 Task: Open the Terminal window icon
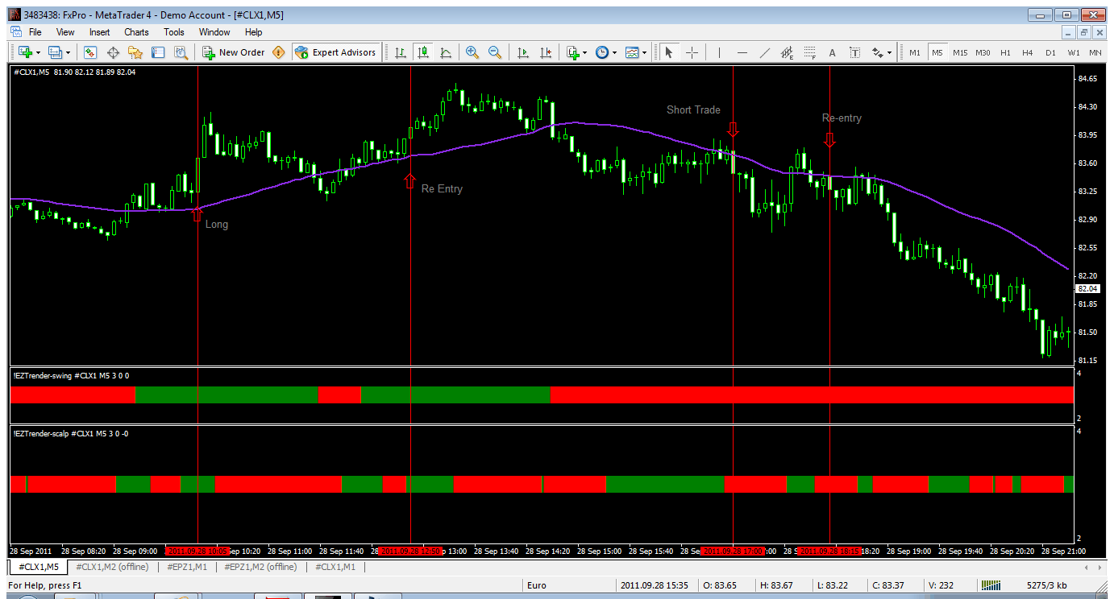click(157, 52)
